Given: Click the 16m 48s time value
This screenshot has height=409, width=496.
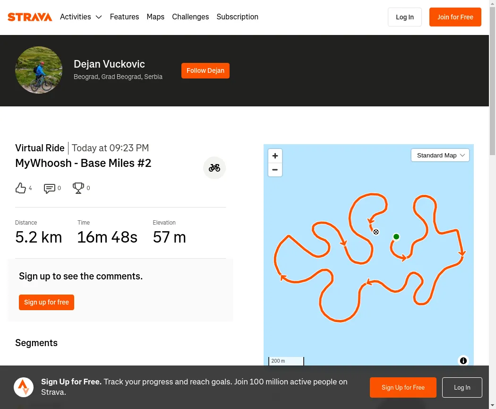Looking at the screenshot, I should pos(107,237).
